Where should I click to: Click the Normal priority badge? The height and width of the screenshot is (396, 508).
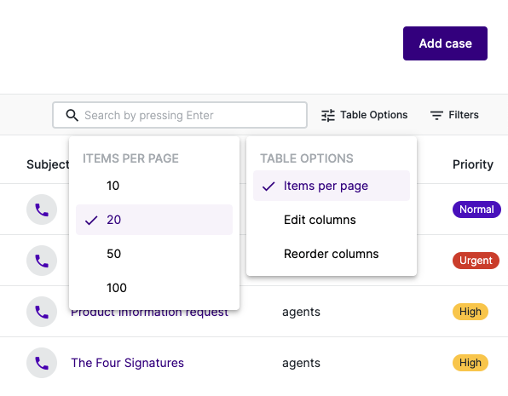(x=476, y=209)
